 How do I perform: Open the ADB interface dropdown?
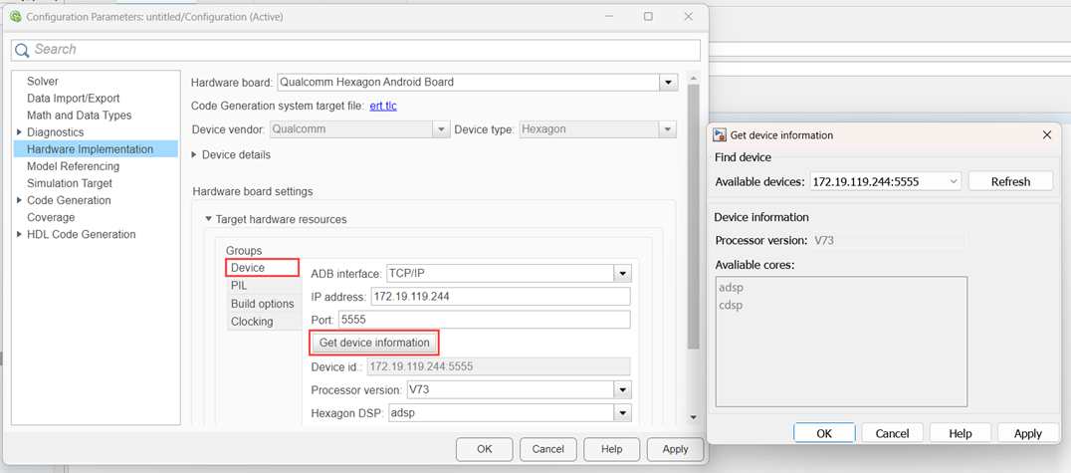tap(622, 274)
